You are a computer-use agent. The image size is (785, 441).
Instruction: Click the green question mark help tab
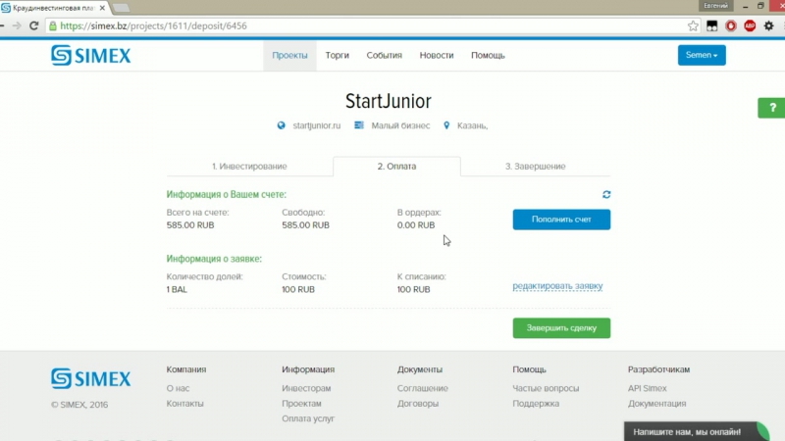(x=771, y=108)
